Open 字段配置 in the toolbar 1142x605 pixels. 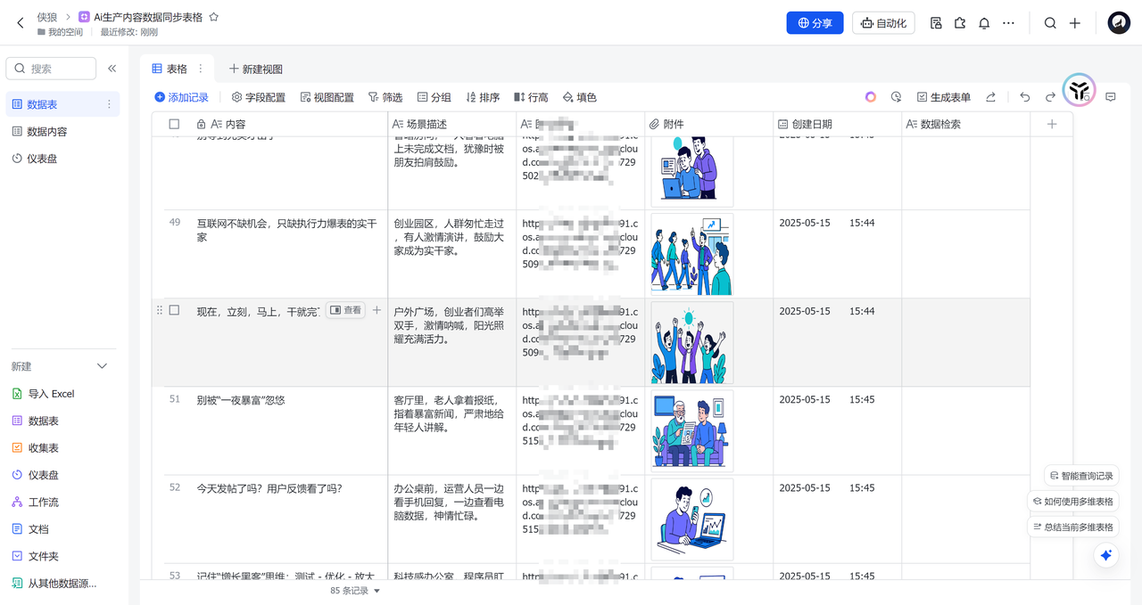point(259,97)
